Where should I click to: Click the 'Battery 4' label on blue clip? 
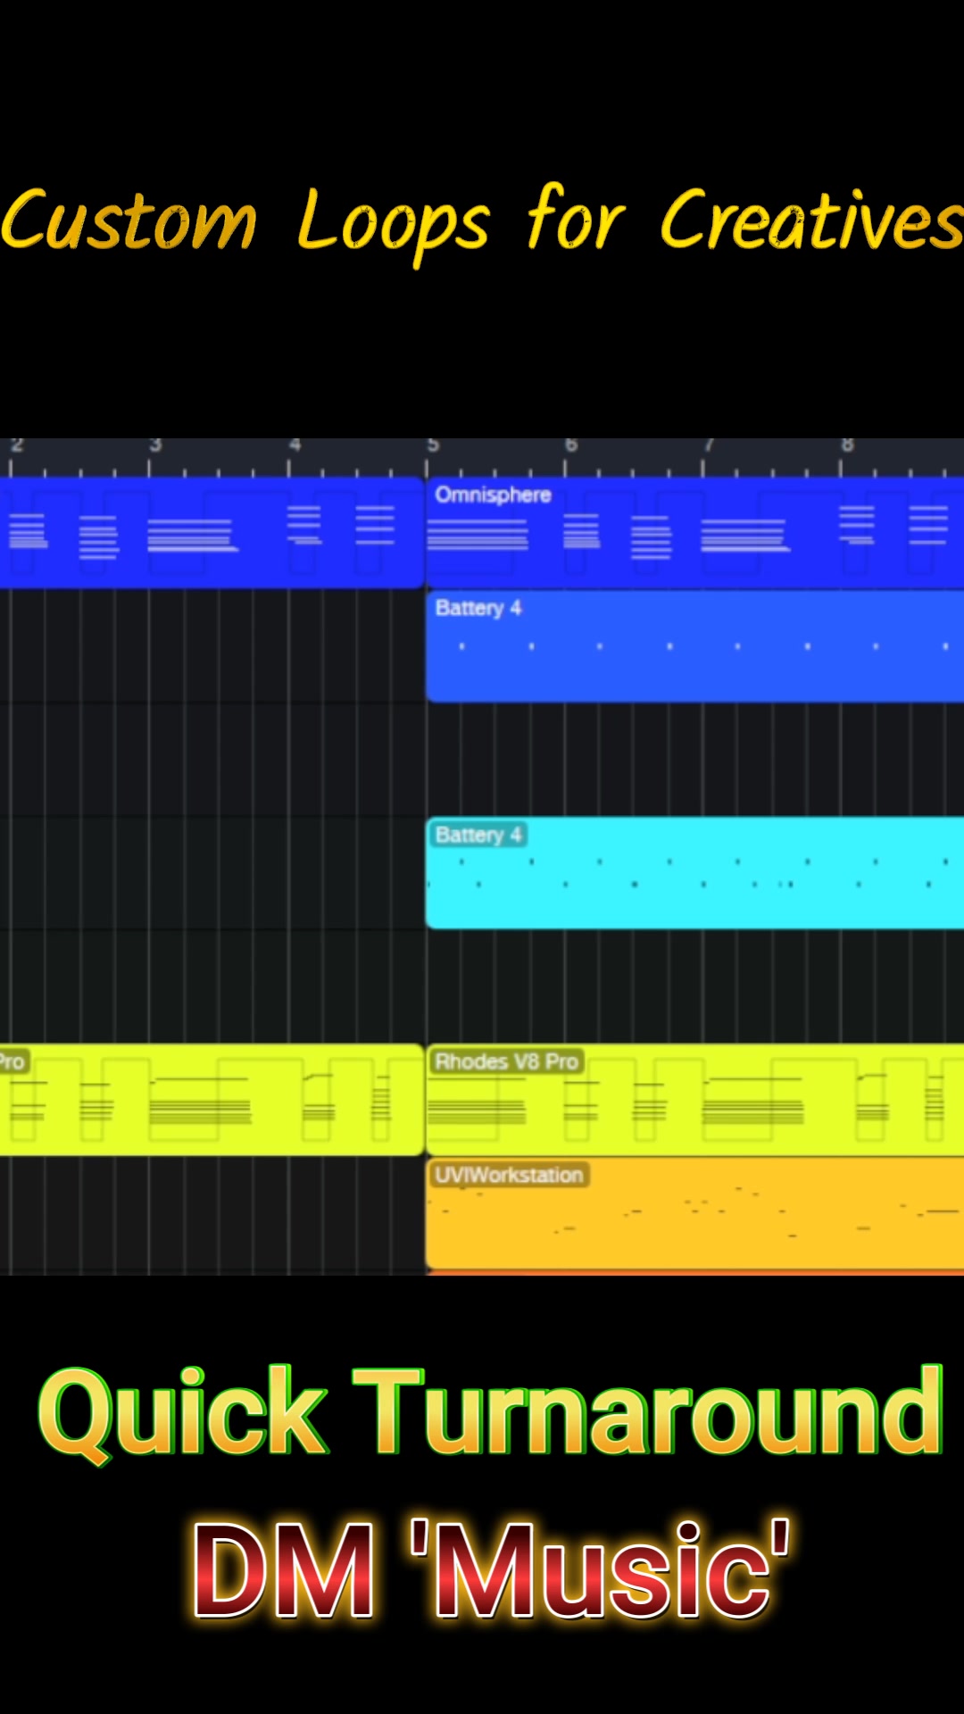(x=478, y=608)
